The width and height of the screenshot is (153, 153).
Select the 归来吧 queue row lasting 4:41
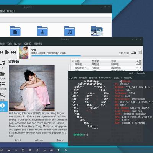click(x=106, y=64)
